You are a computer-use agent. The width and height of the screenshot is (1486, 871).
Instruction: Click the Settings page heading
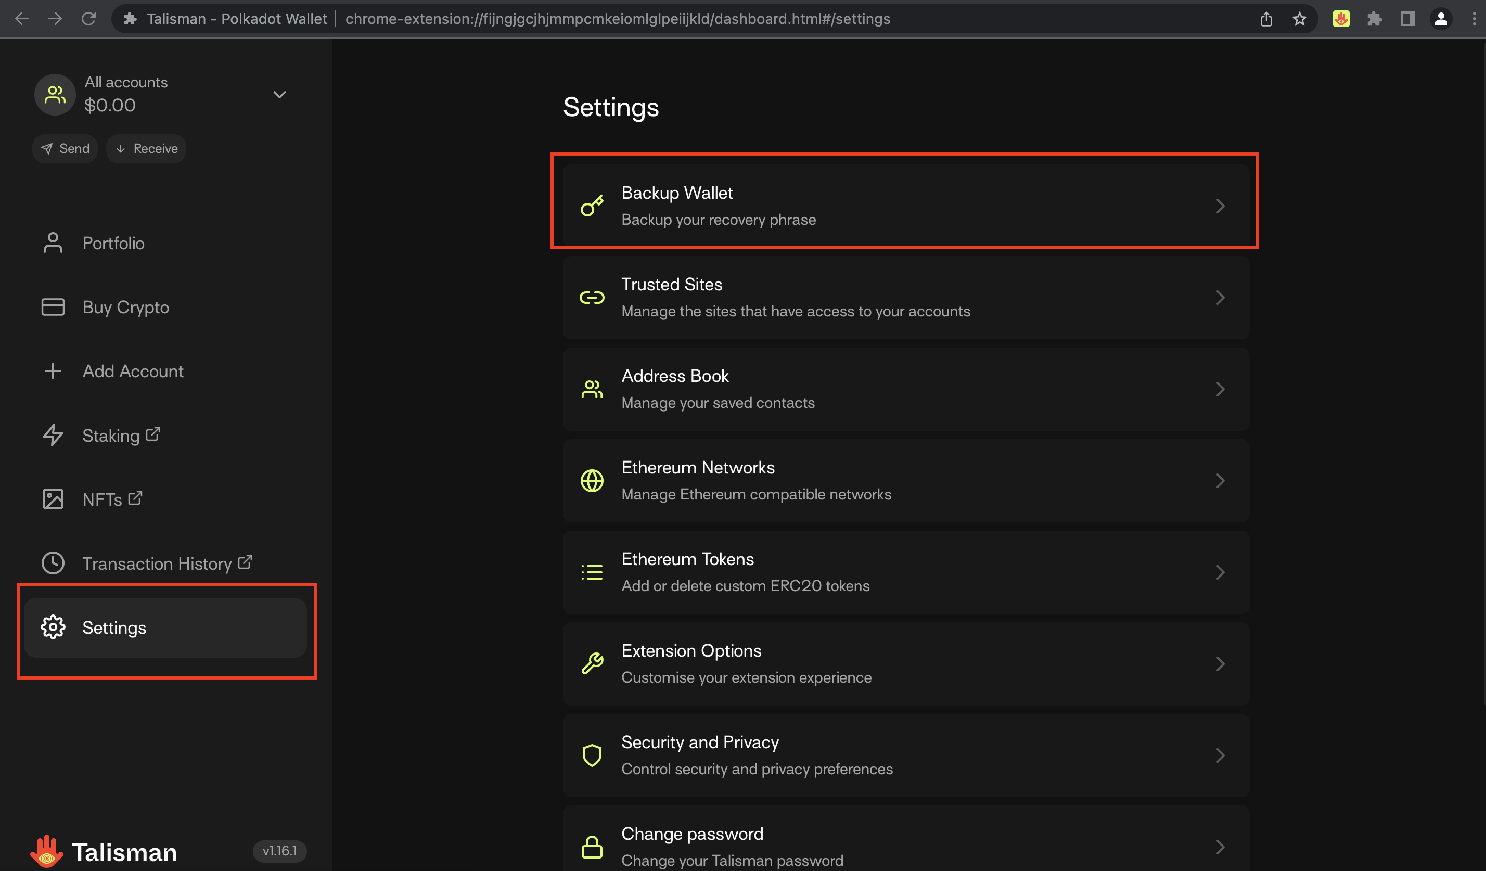(x=611, y=107)
